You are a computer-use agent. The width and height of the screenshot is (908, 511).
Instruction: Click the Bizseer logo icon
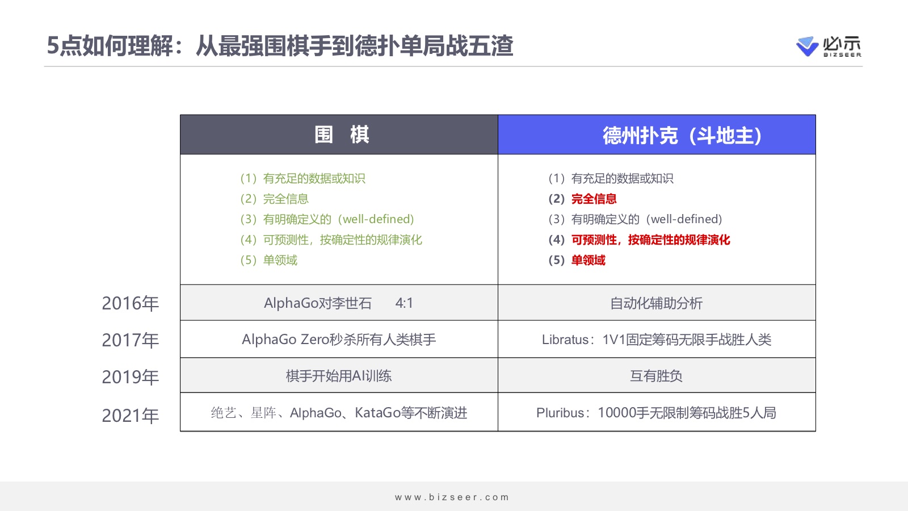(x=806, y=46)
